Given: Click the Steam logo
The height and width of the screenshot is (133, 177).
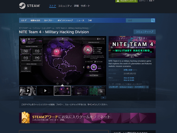Looking at the screenshot, I should click(x=30, y=6).
